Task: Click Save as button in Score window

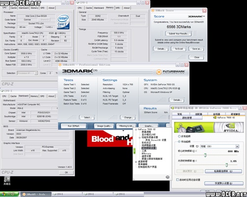Action: (197, 49)
